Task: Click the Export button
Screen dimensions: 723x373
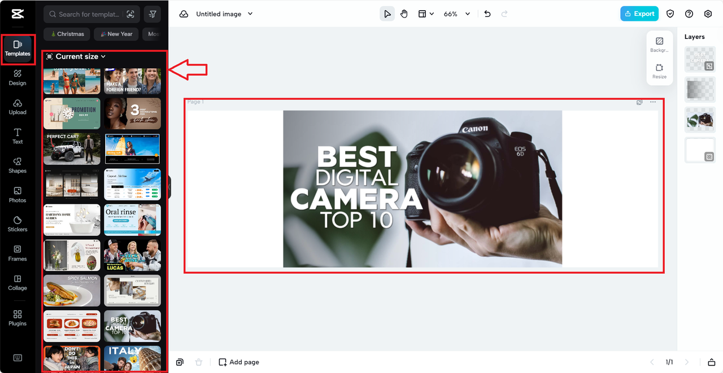Action: click(639, 14)
